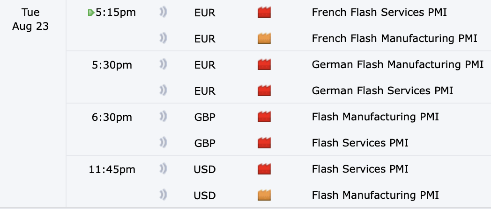Toggle sound alert for German Flash Services PMI
This screenshot has width=491, height=209.
(x=163, y=91)
